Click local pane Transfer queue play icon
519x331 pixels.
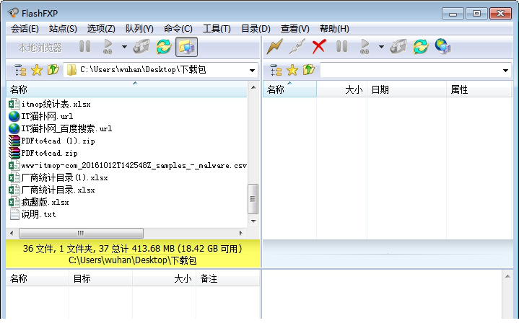pos(108,47)
